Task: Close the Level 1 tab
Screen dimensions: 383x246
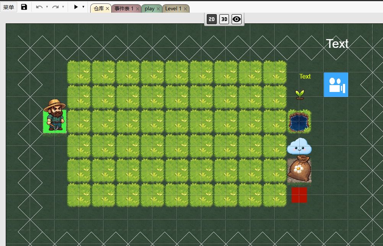Action: 185,9
